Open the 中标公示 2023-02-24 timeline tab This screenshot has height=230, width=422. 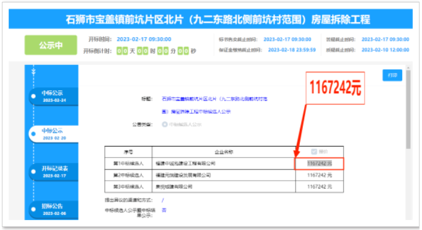(54, 96)
